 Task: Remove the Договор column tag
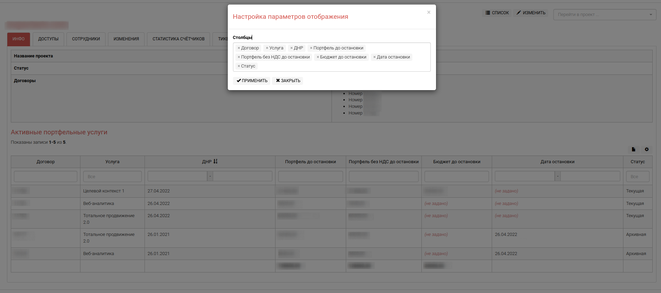click(x=239, y=48)
